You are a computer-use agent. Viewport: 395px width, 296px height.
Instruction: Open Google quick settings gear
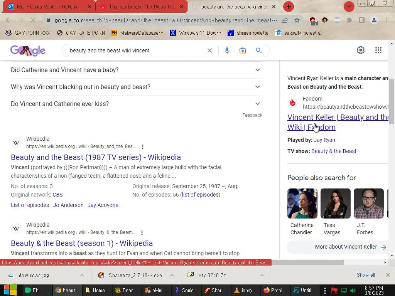pos(361,50)
